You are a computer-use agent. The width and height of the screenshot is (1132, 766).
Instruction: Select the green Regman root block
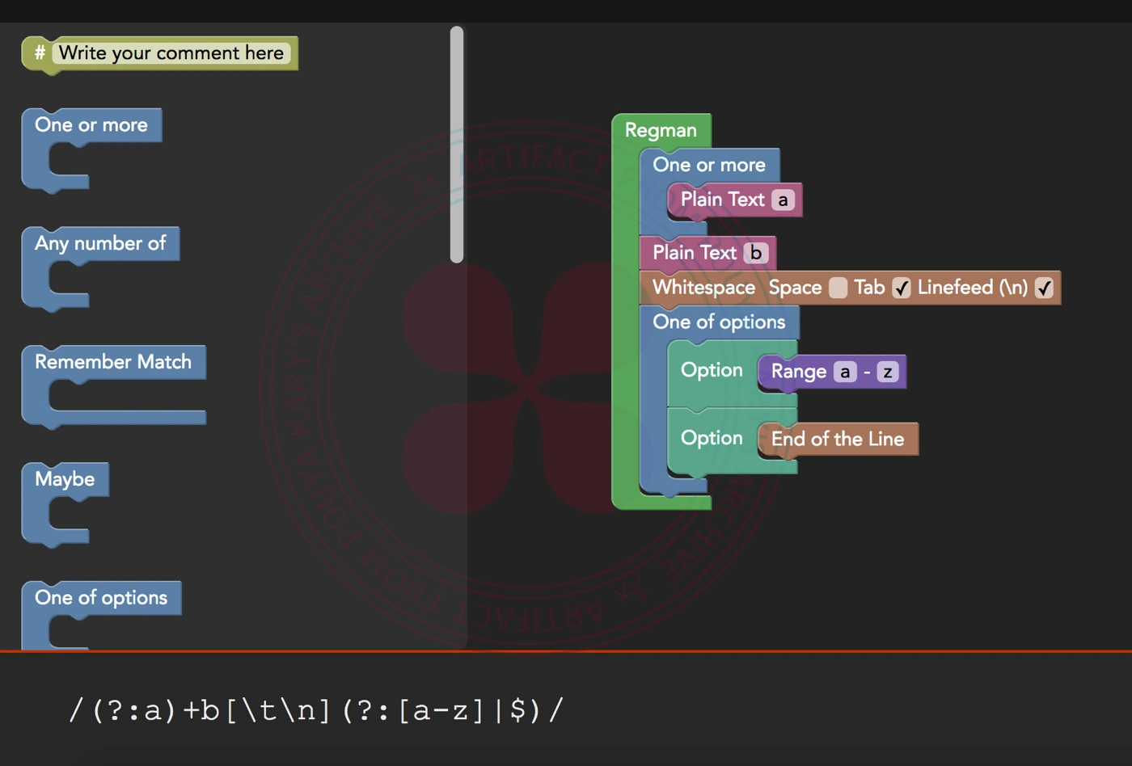pos(660,131)
